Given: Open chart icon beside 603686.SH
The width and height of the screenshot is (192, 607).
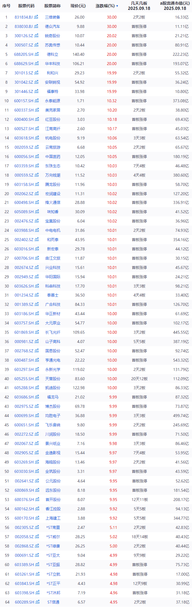Looking at the screenshot, I should tap(37, 397).
